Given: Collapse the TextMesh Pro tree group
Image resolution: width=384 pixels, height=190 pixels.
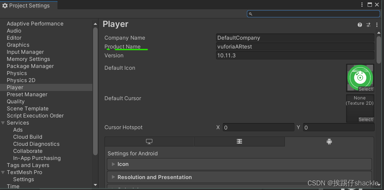Looking at the screenshot, I should (3, 172).
